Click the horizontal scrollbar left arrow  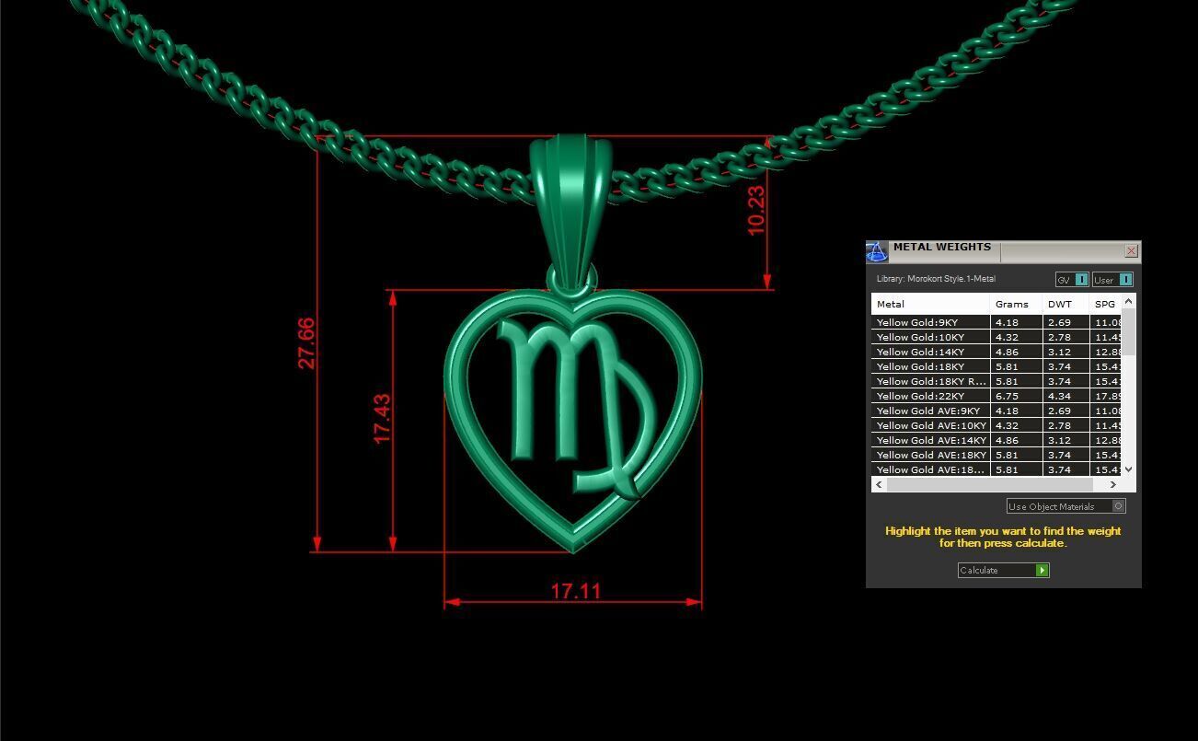(x=879, y=484)
